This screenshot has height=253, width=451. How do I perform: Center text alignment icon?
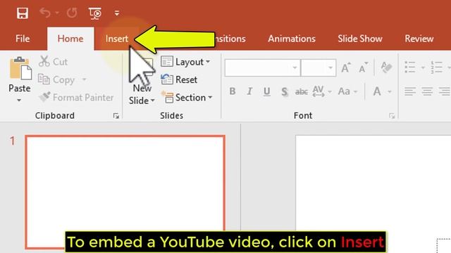pos(427,92)
